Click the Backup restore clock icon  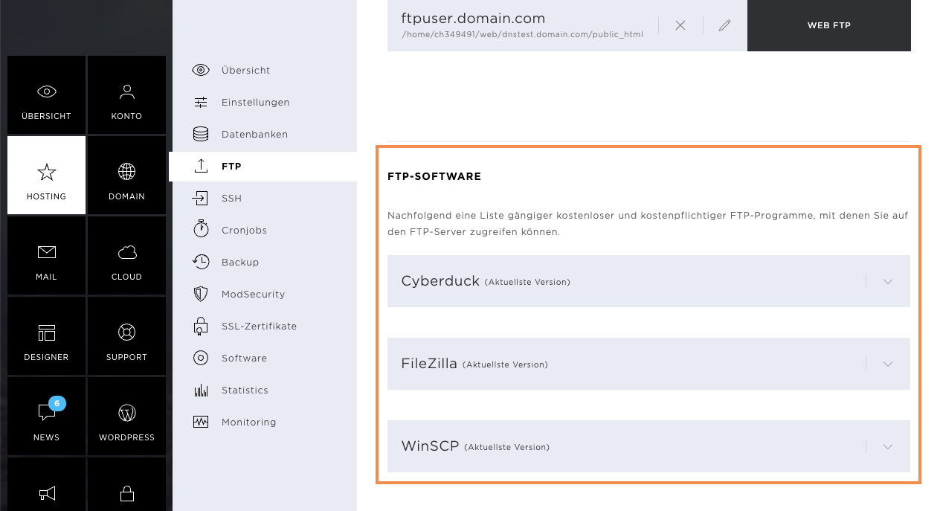pyautogui.click(x=201, y=261)
